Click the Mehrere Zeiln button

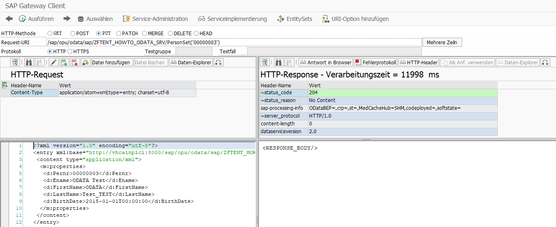click(x=442, y=42)
